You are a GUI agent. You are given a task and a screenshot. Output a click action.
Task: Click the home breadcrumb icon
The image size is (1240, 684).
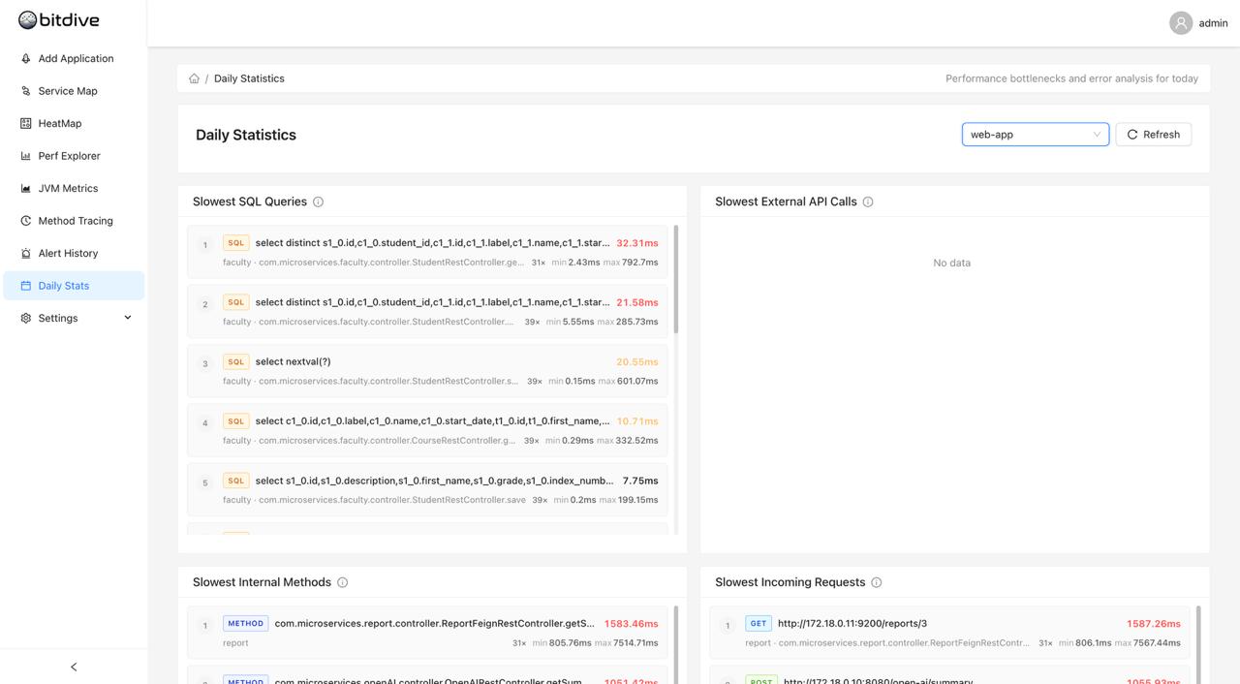pyautogui.click(x=194, y=78)
